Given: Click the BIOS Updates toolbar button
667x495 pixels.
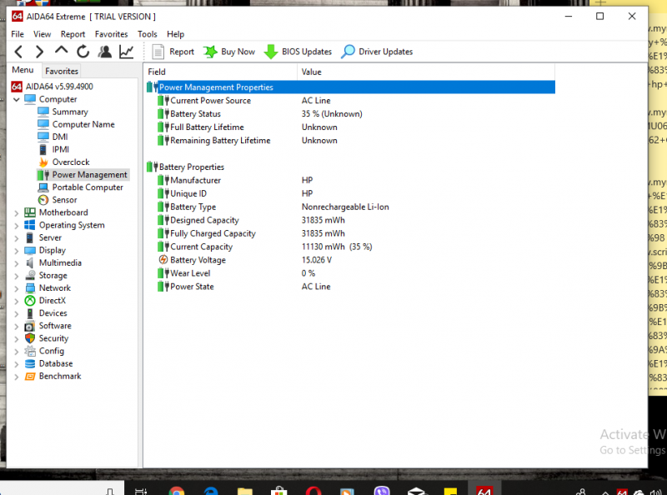Looking at the screenshot, I should coord(298,52).
